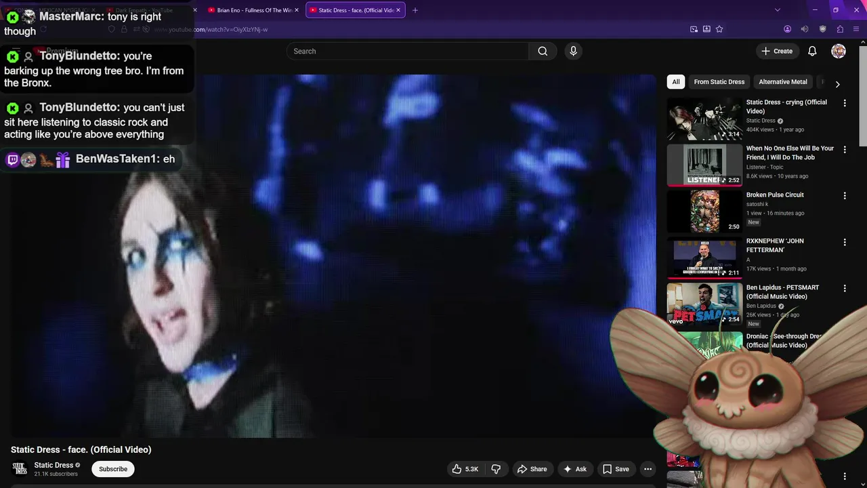Open uBlock Origin shield extension
This screenshot has width=867, height=488.
(822, 29)
